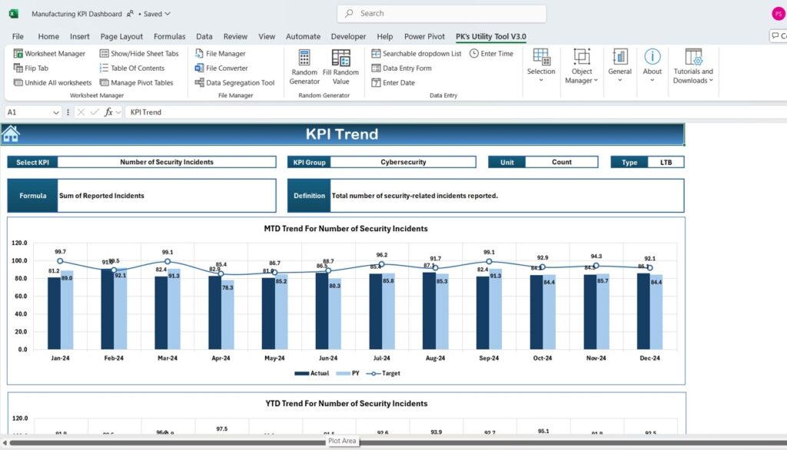Viewport: 787px width, 450px height.
Task: Switch to the Automate tab
Action: (x=303, y=37)
